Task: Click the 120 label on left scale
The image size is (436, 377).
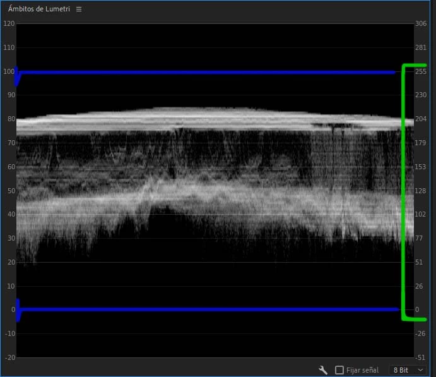Action: 9,23
